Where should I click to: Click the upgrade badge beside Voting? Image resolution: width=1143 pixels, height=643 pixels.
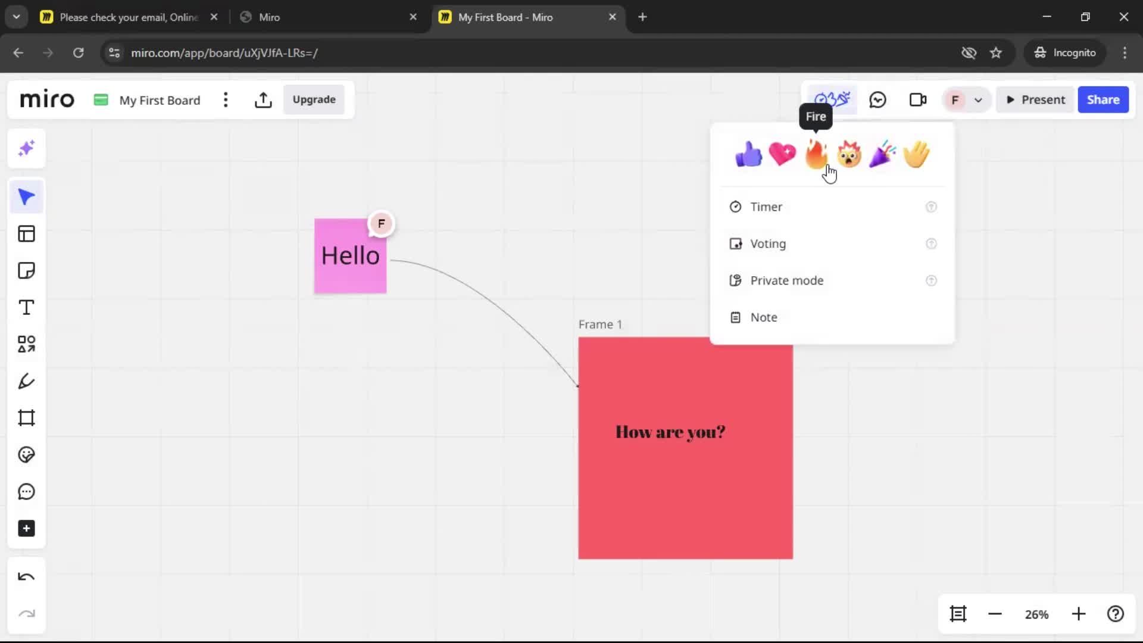coord(931,244)
